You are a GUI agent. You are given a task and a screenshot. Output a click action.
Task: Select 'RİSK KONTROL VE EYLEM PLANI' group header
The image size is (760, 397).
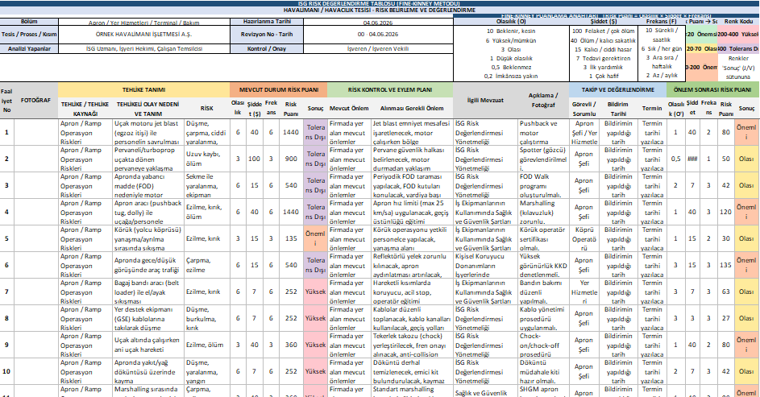(x=390, y=90)
